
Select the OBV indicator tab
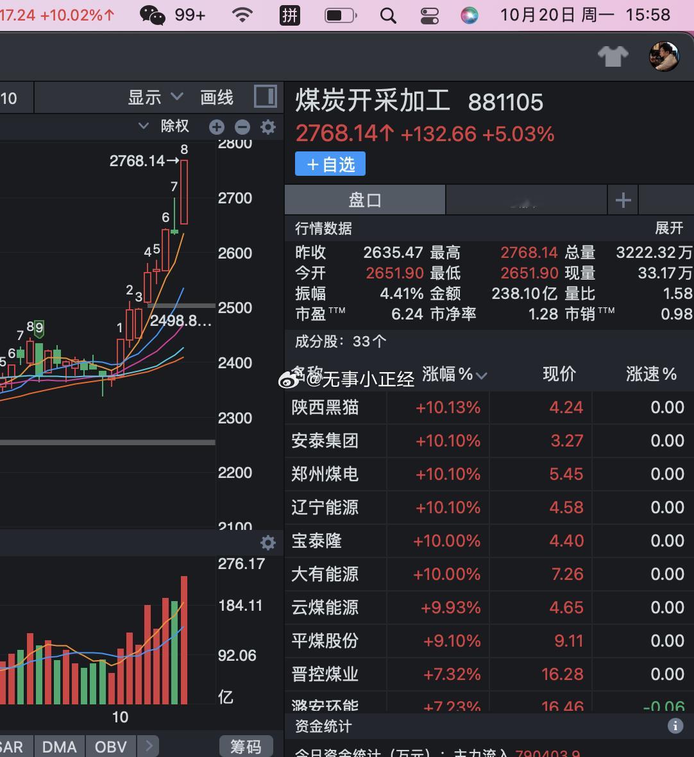tap(110, 747)
